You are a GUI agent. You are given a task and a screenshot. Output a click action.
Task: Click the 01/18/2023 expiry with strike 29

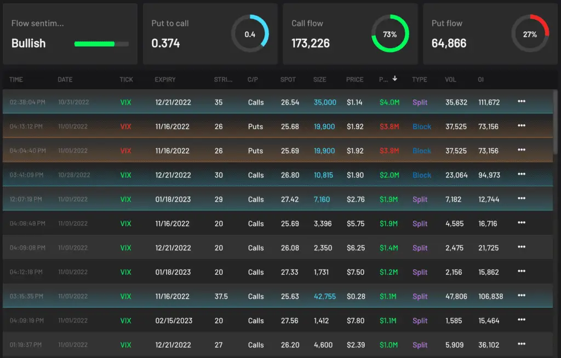tap(173, 200)
